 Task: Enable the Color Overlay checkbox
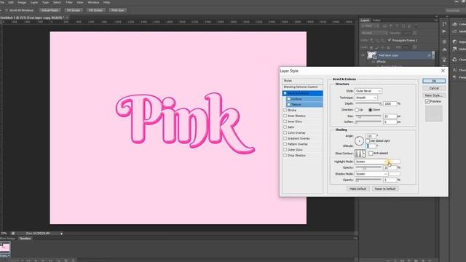(285, 132)
